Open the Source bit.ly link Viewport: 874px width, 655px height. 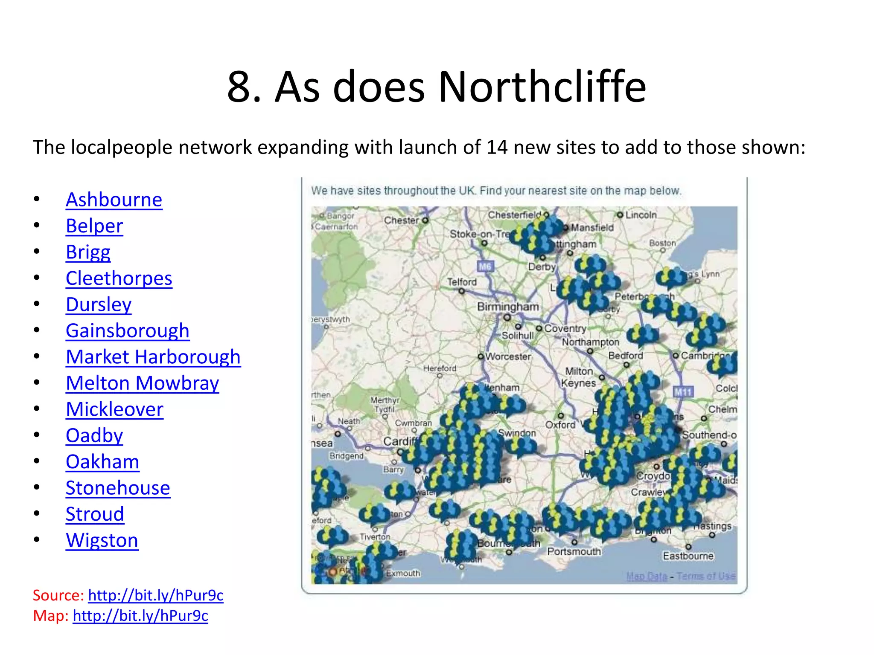pos(156,595)
